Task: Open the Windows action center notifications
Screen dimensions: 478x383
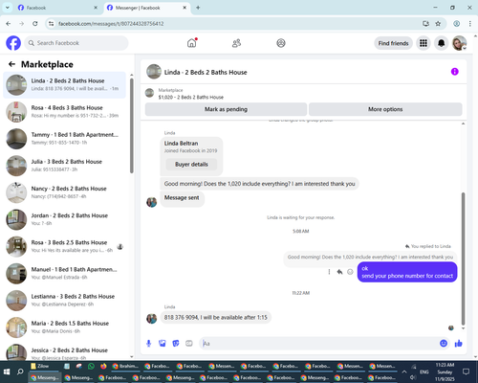Action: [466, 372]
